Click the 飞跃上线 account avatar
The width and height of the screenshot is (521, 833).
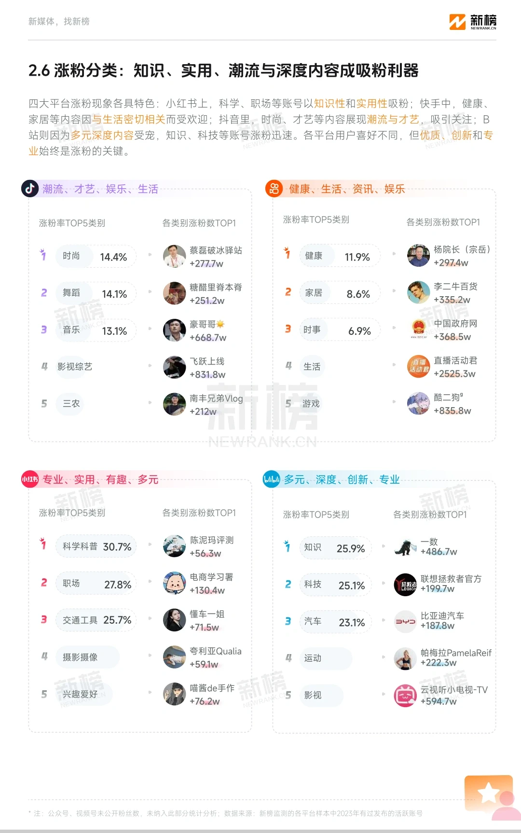coord(174,367)
